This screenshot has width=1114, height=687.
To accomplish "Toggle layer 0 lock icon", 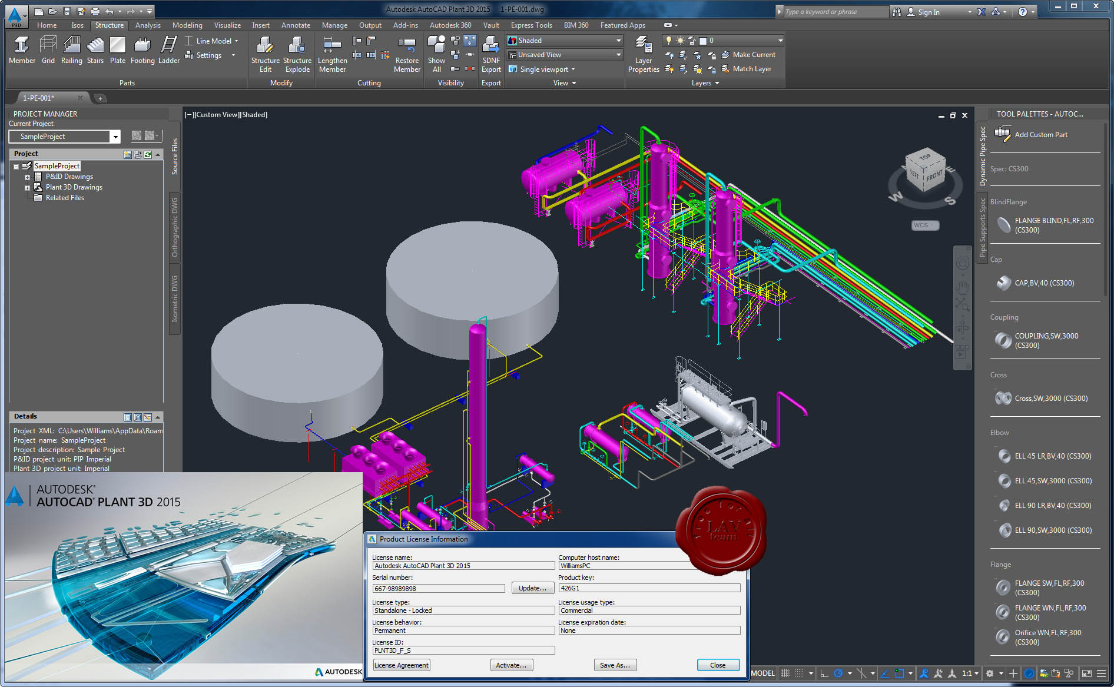I will [x=691, y=41].
